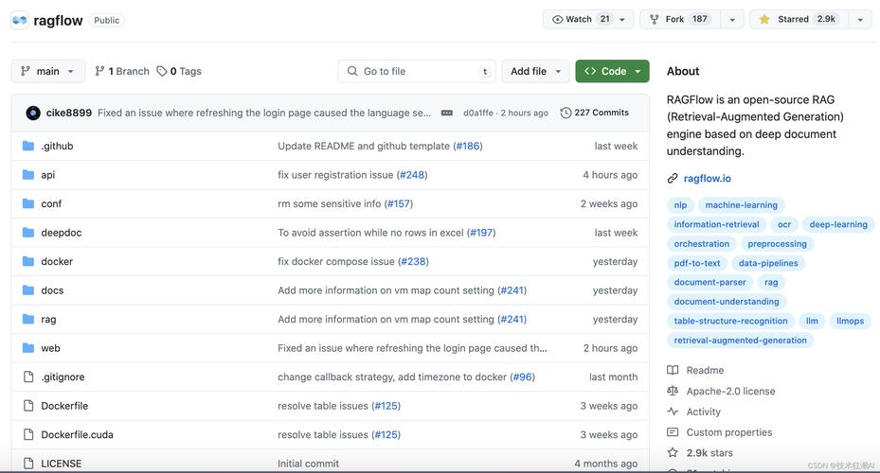880x473 pixels.
Task: Open the conf folder icon
Action: (x=28, y=203)
